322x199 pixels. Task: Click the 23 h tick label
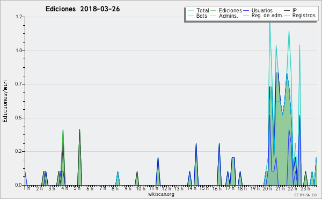305,188
